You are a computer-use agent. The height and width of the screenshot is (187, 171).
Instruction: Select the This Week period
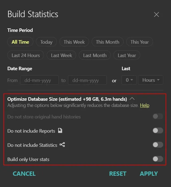pos(74,42)
